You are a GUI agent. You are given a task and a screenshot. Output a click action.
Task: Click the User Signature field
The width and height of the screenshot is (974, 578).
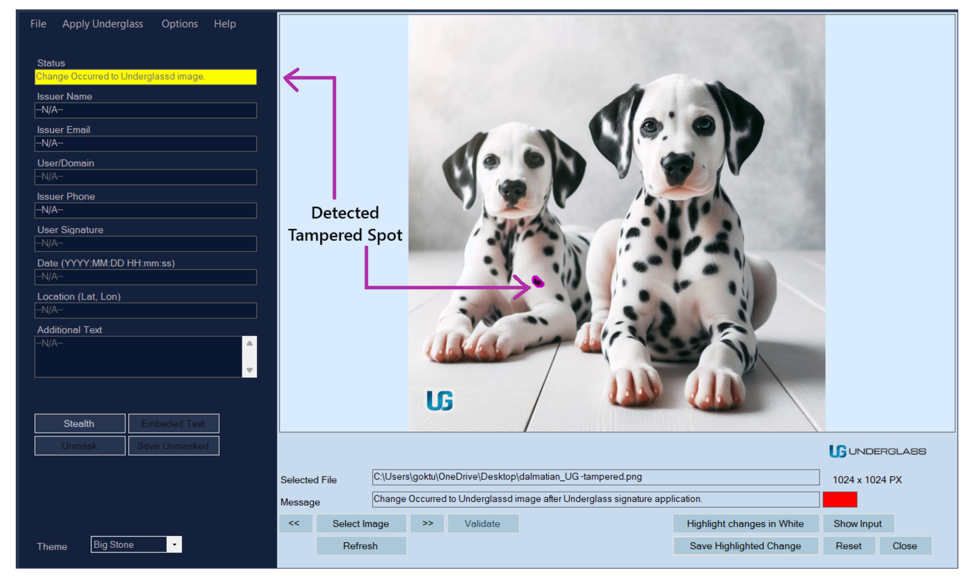click(x=145, y=244)
